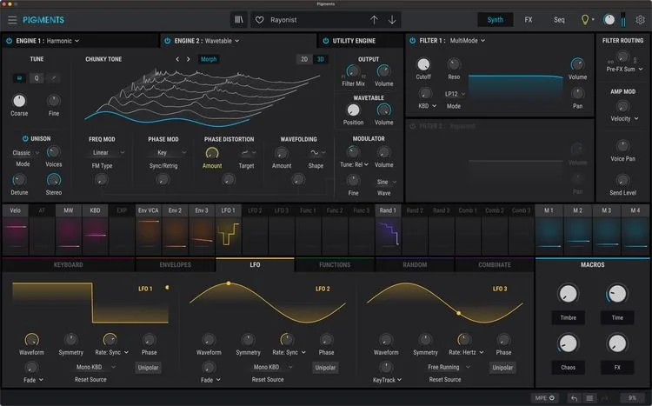Click the Voice Pan knob
Image resolution: width=652 pixels, height=406 pixels.
coord(622,145)
